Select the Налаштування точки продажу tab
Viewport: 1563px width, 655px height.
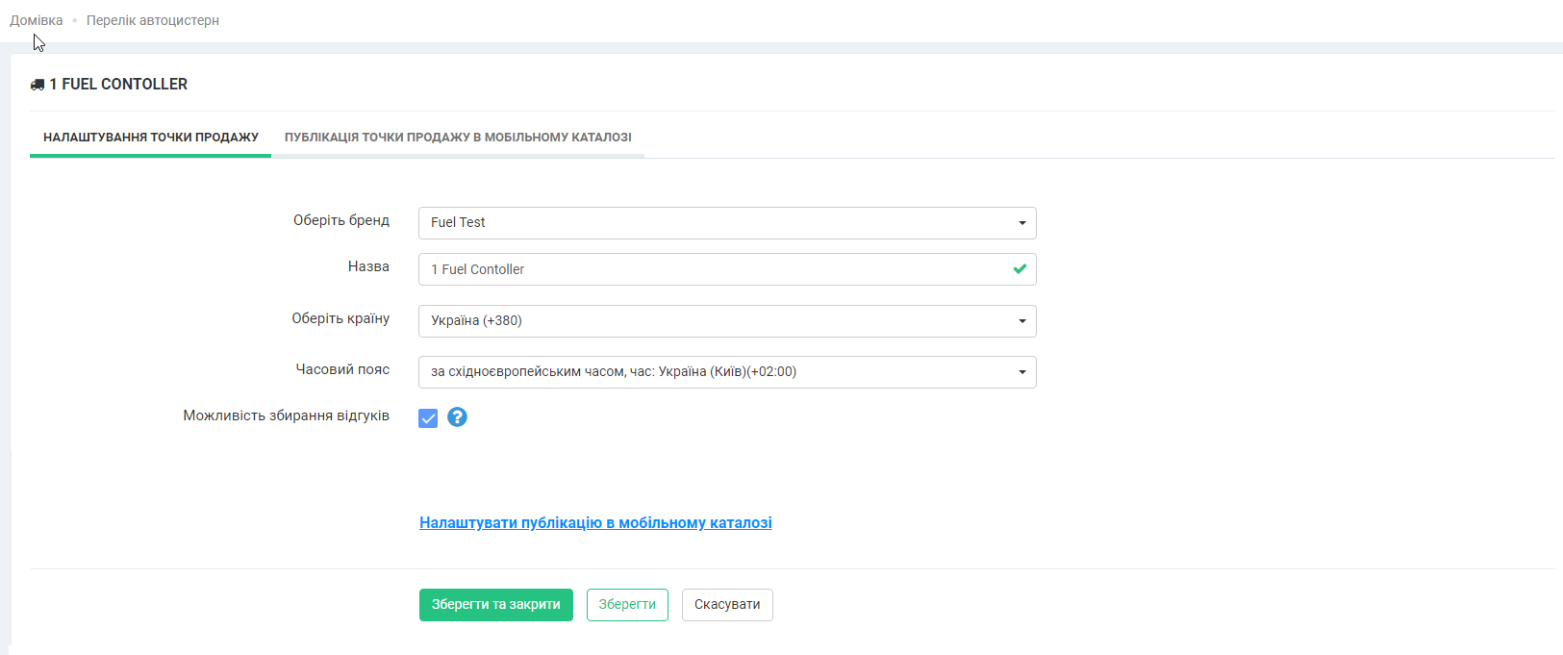point(151,138)
